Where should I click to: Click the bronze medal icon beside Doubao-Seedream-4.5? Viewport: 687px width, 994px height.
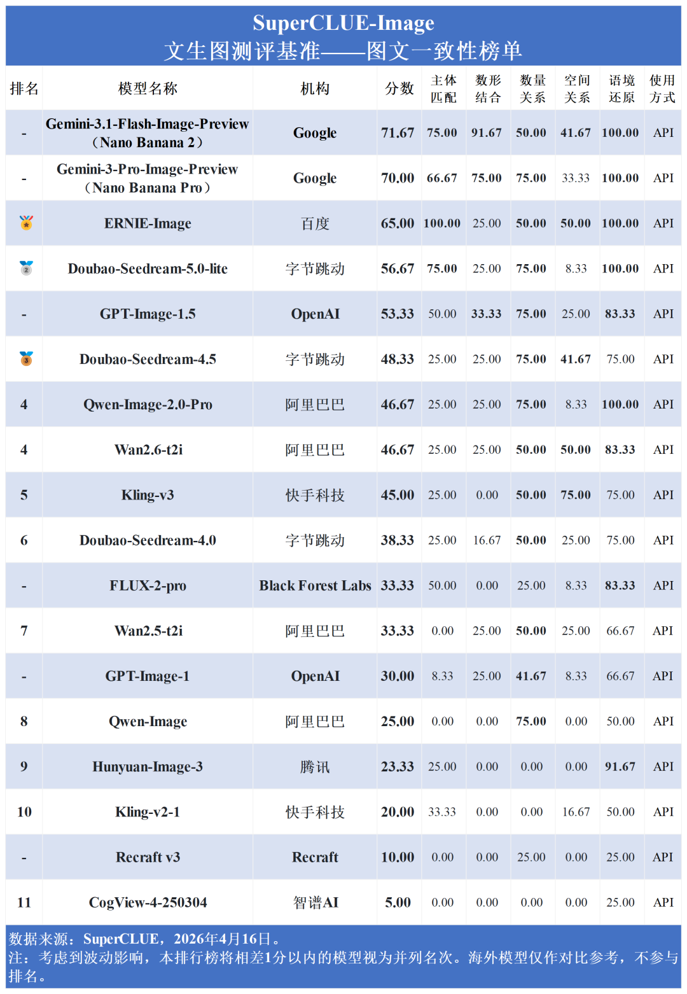tap(26, 358)
